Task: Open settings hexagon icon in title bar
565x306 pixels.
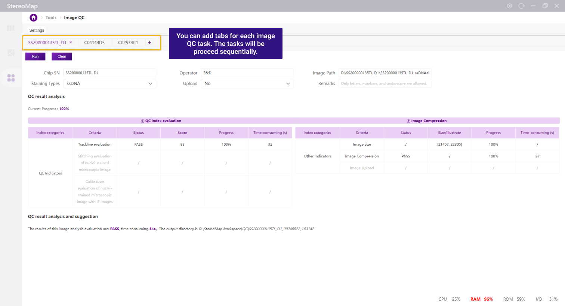Action: point(509,6)
